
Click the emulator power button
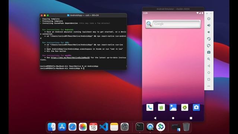pyautogui.click(x=209, y=19)
